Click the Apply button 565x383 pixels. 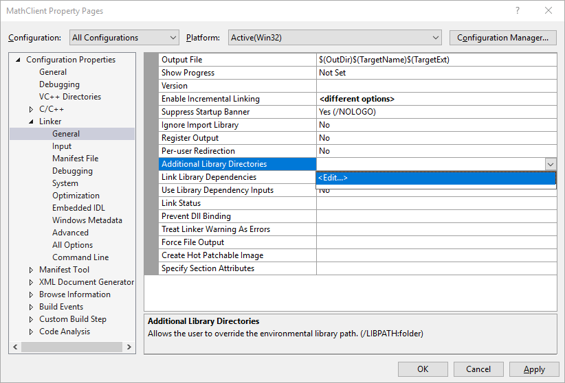pos(534,369)
